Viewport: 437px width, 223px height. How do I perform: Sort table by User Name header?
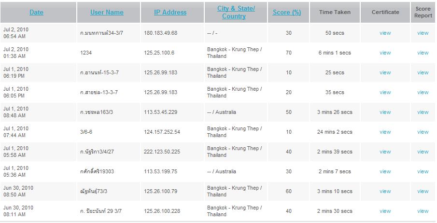click(x=107, y=12)
